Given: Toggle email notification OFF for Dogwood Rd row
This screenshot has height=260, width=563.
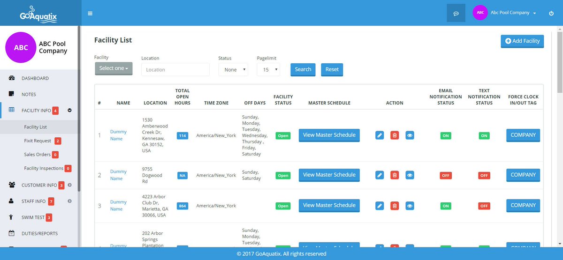Looking at the screenshot, I should 446,175.
